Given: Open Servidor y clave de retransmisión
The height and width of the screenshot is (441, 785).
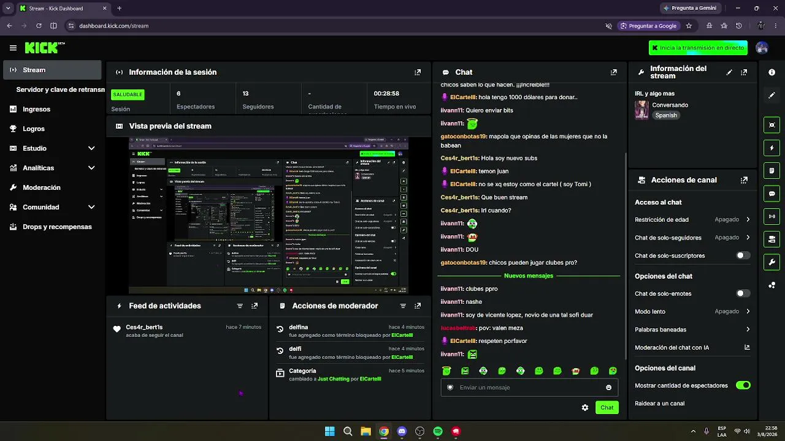Looking at the screenshot, I should [60, 89].
